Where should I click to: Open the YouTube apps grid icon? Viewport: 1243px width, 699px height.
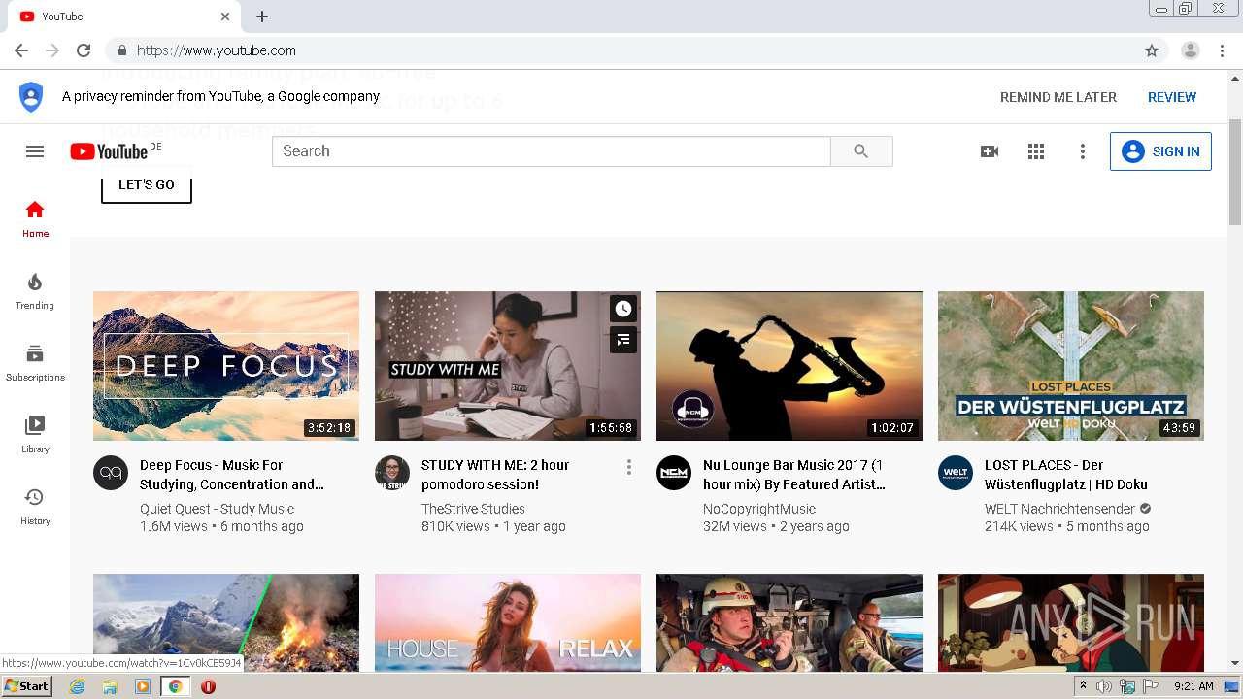coord(1036,151)
